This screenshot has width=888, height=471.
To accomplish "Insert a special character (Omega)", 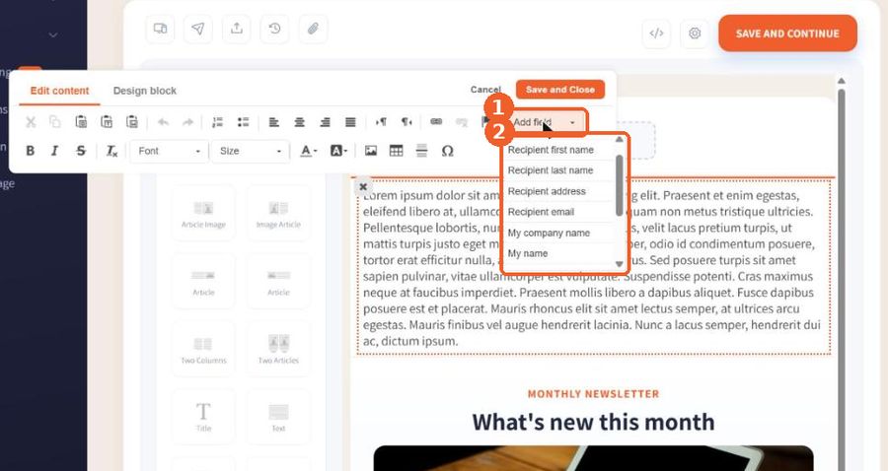I will tap(447, 151).
